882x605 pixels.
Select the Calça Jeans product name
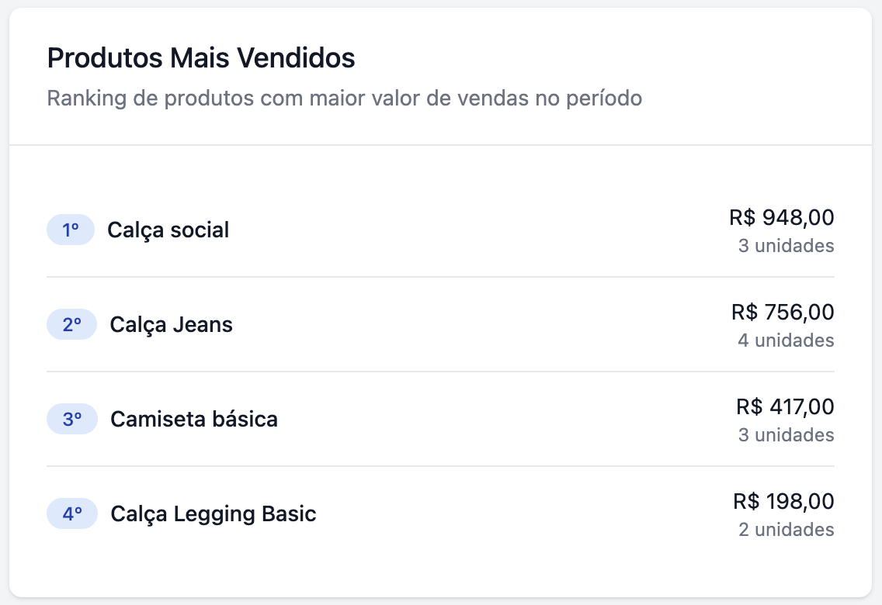coord(172,324)
